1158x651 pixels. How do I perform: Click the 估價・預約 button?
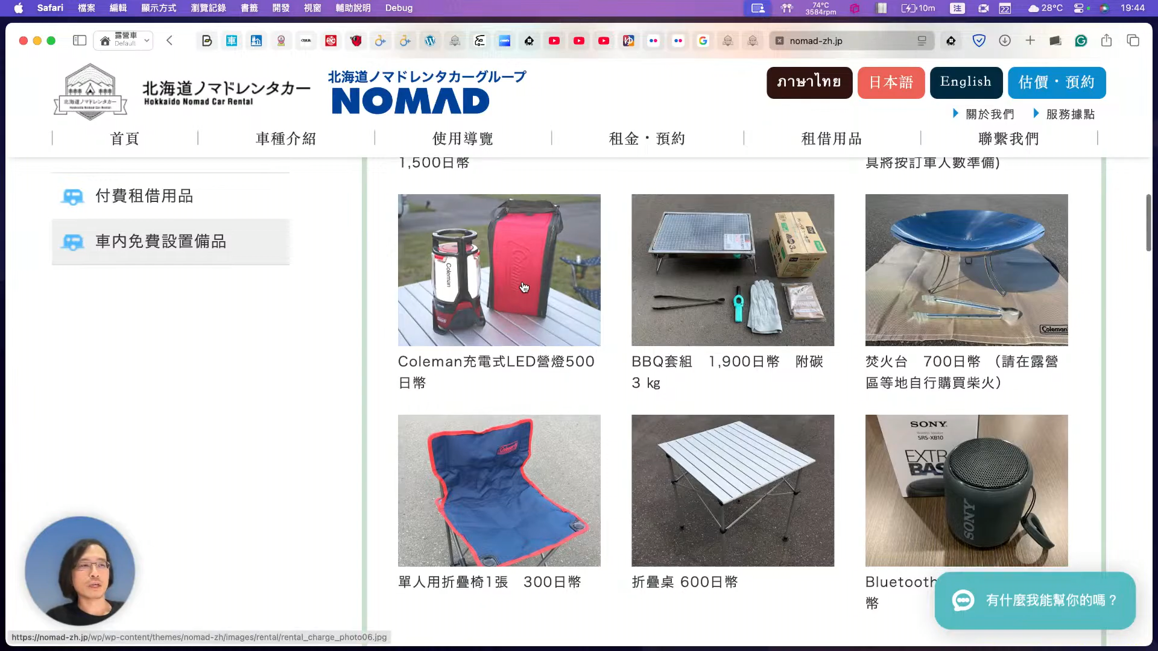pyautogui.click(x=1056, y=82)
